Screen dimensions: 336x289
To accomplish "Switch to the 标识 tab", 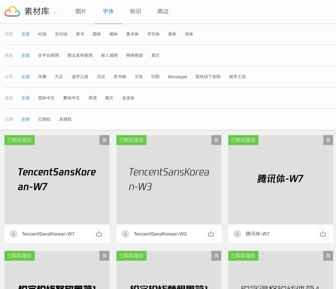I will [135, 11].
